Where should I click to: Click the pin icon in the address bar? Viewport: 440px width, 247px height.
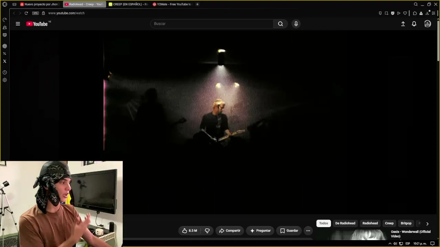pos(380,13)
